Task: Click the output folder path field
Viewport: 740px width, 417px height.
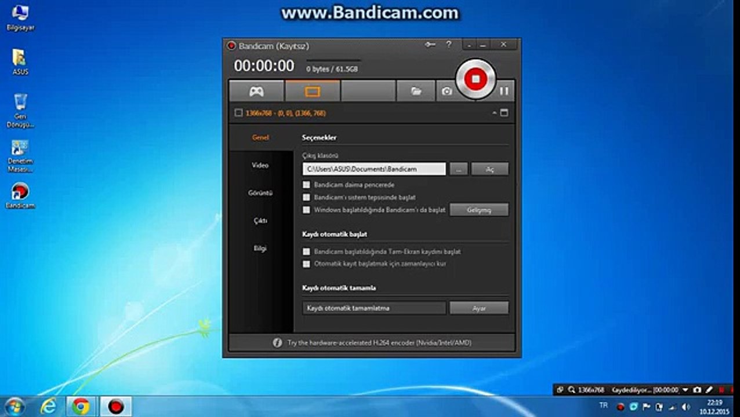Action: pos(374,169)
